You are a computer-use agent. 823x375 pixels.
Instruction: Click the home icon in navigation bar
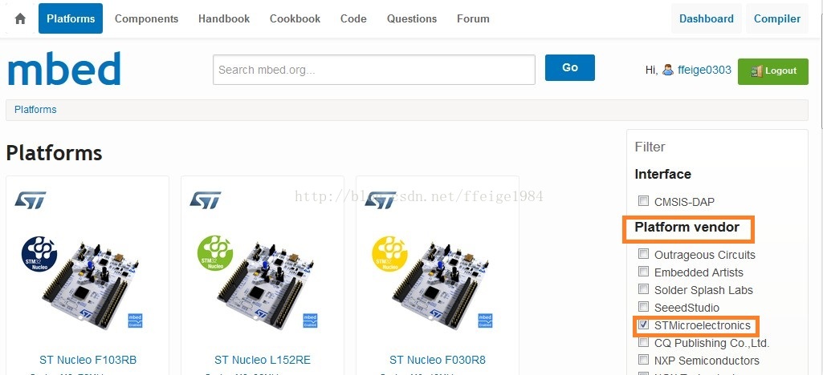pos(20,19)
